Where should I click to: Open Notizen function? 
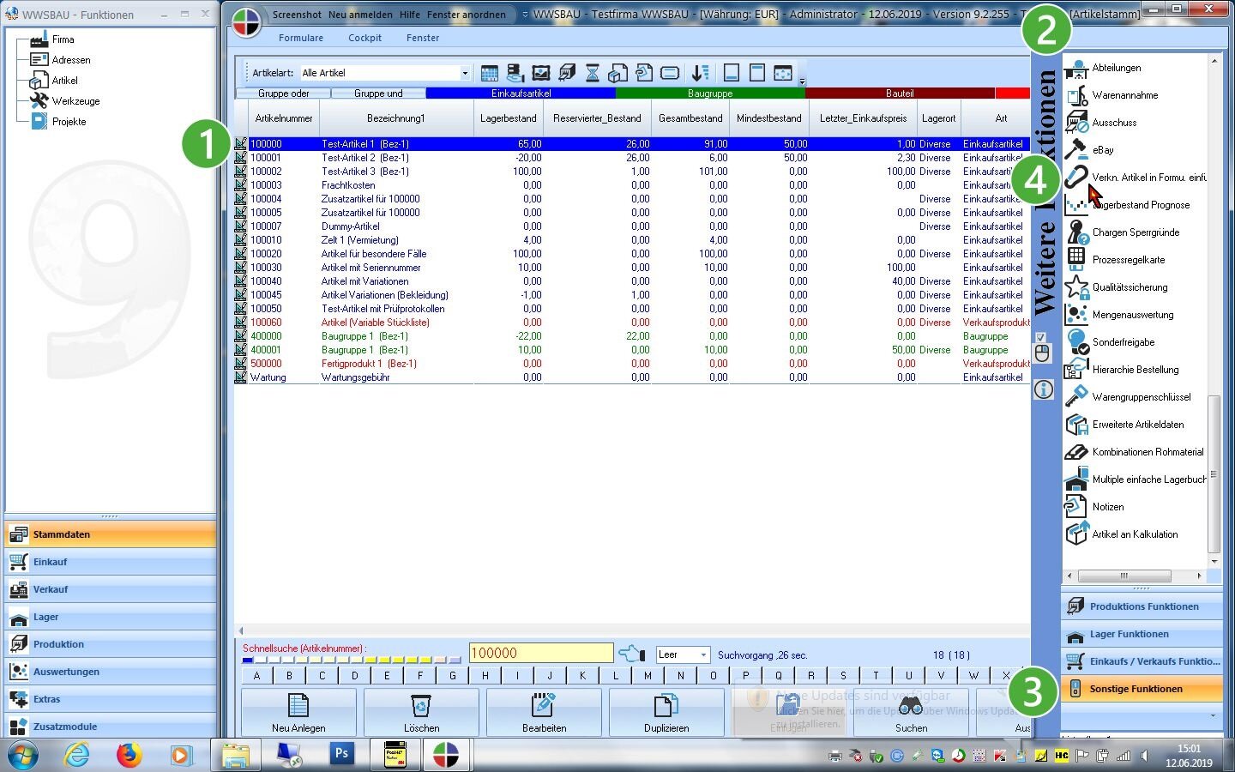(x=1107, y=507)
